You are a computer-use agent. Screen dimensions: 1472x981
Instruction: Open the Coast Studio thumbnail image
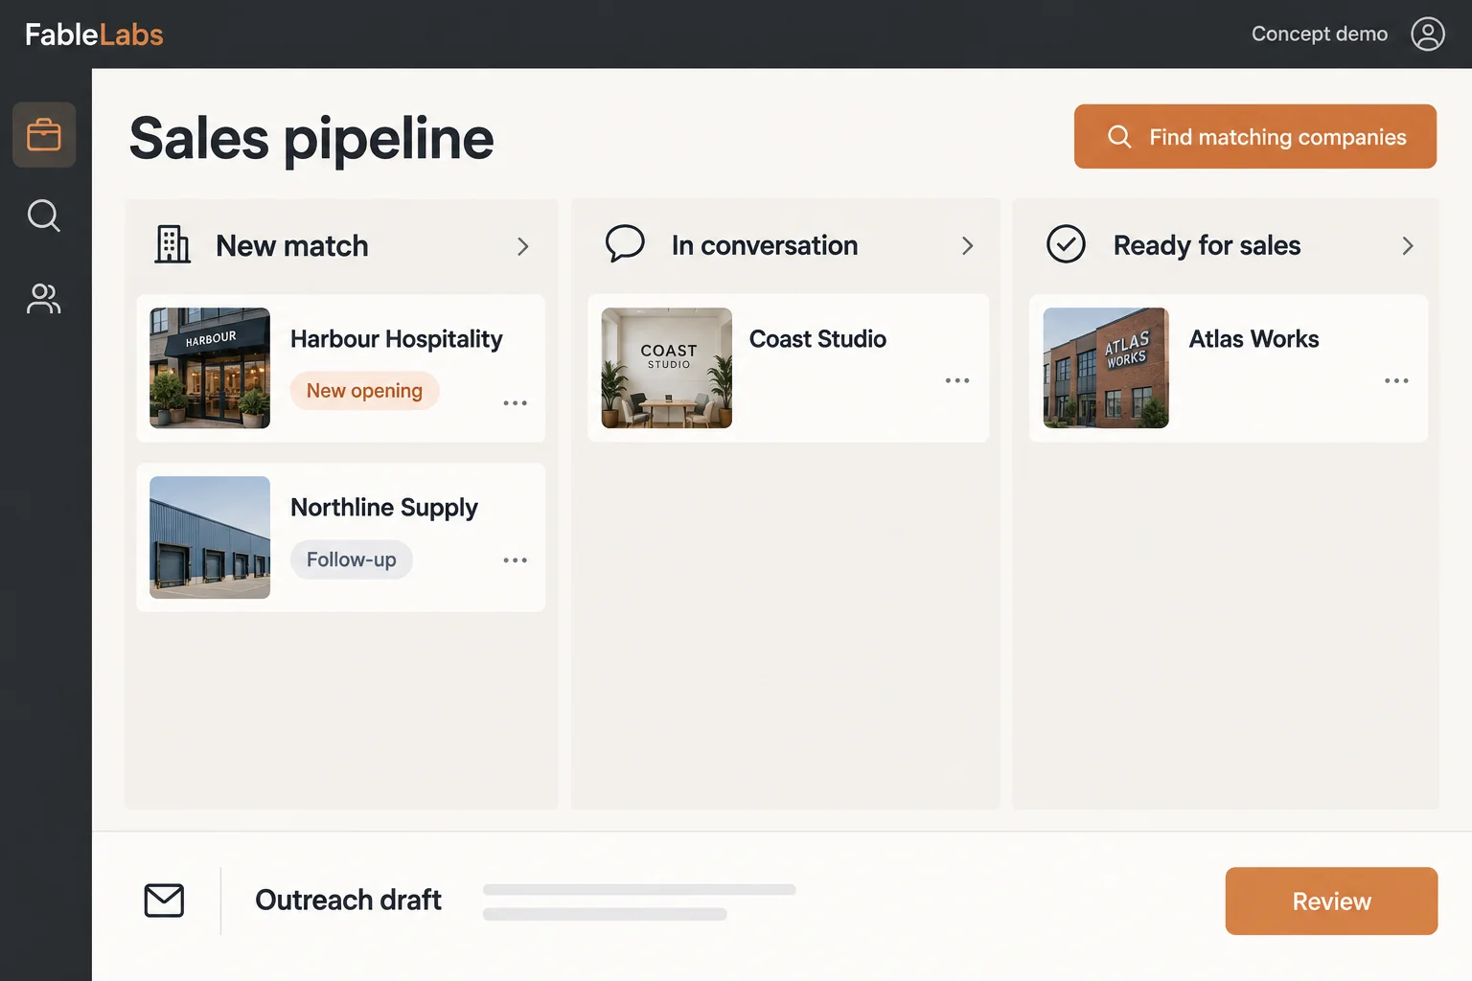(667, 368)
